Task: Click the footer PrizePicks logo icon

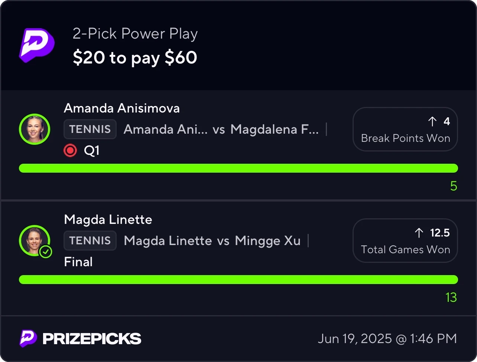Action: pyautogui.click(x=28, y=339)
